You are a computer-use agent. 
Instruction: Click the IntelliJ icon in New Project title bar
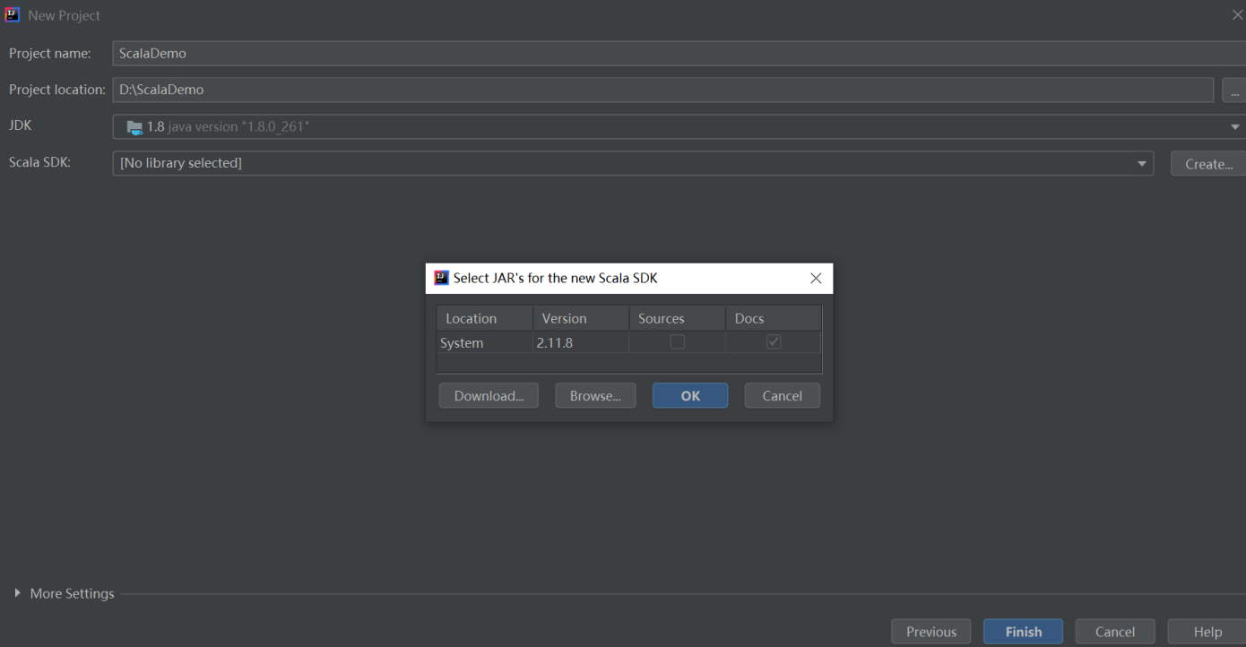coord(13,15)
